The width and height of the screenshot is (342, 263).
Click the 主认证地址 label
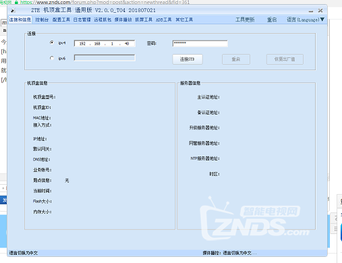pos(208,97)
